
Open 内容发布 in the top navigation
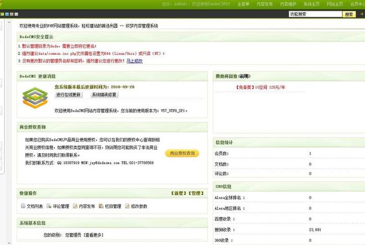(x=265, y=4)
